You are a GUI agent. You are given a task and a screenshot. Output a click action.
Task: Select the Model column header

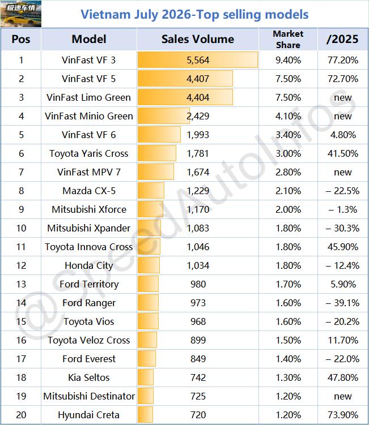pyautogui.click(x=89, y=39)
